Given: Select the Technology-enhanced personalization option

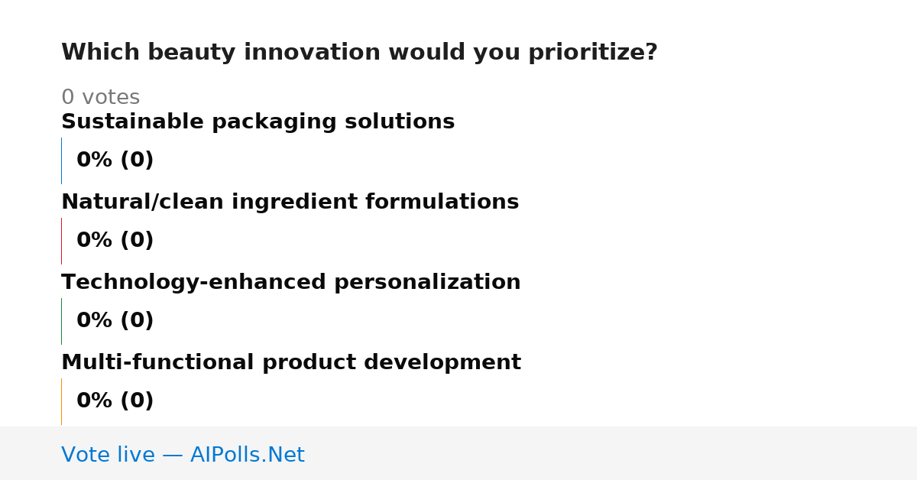Looking at the screenshot, I should point(290,282).
